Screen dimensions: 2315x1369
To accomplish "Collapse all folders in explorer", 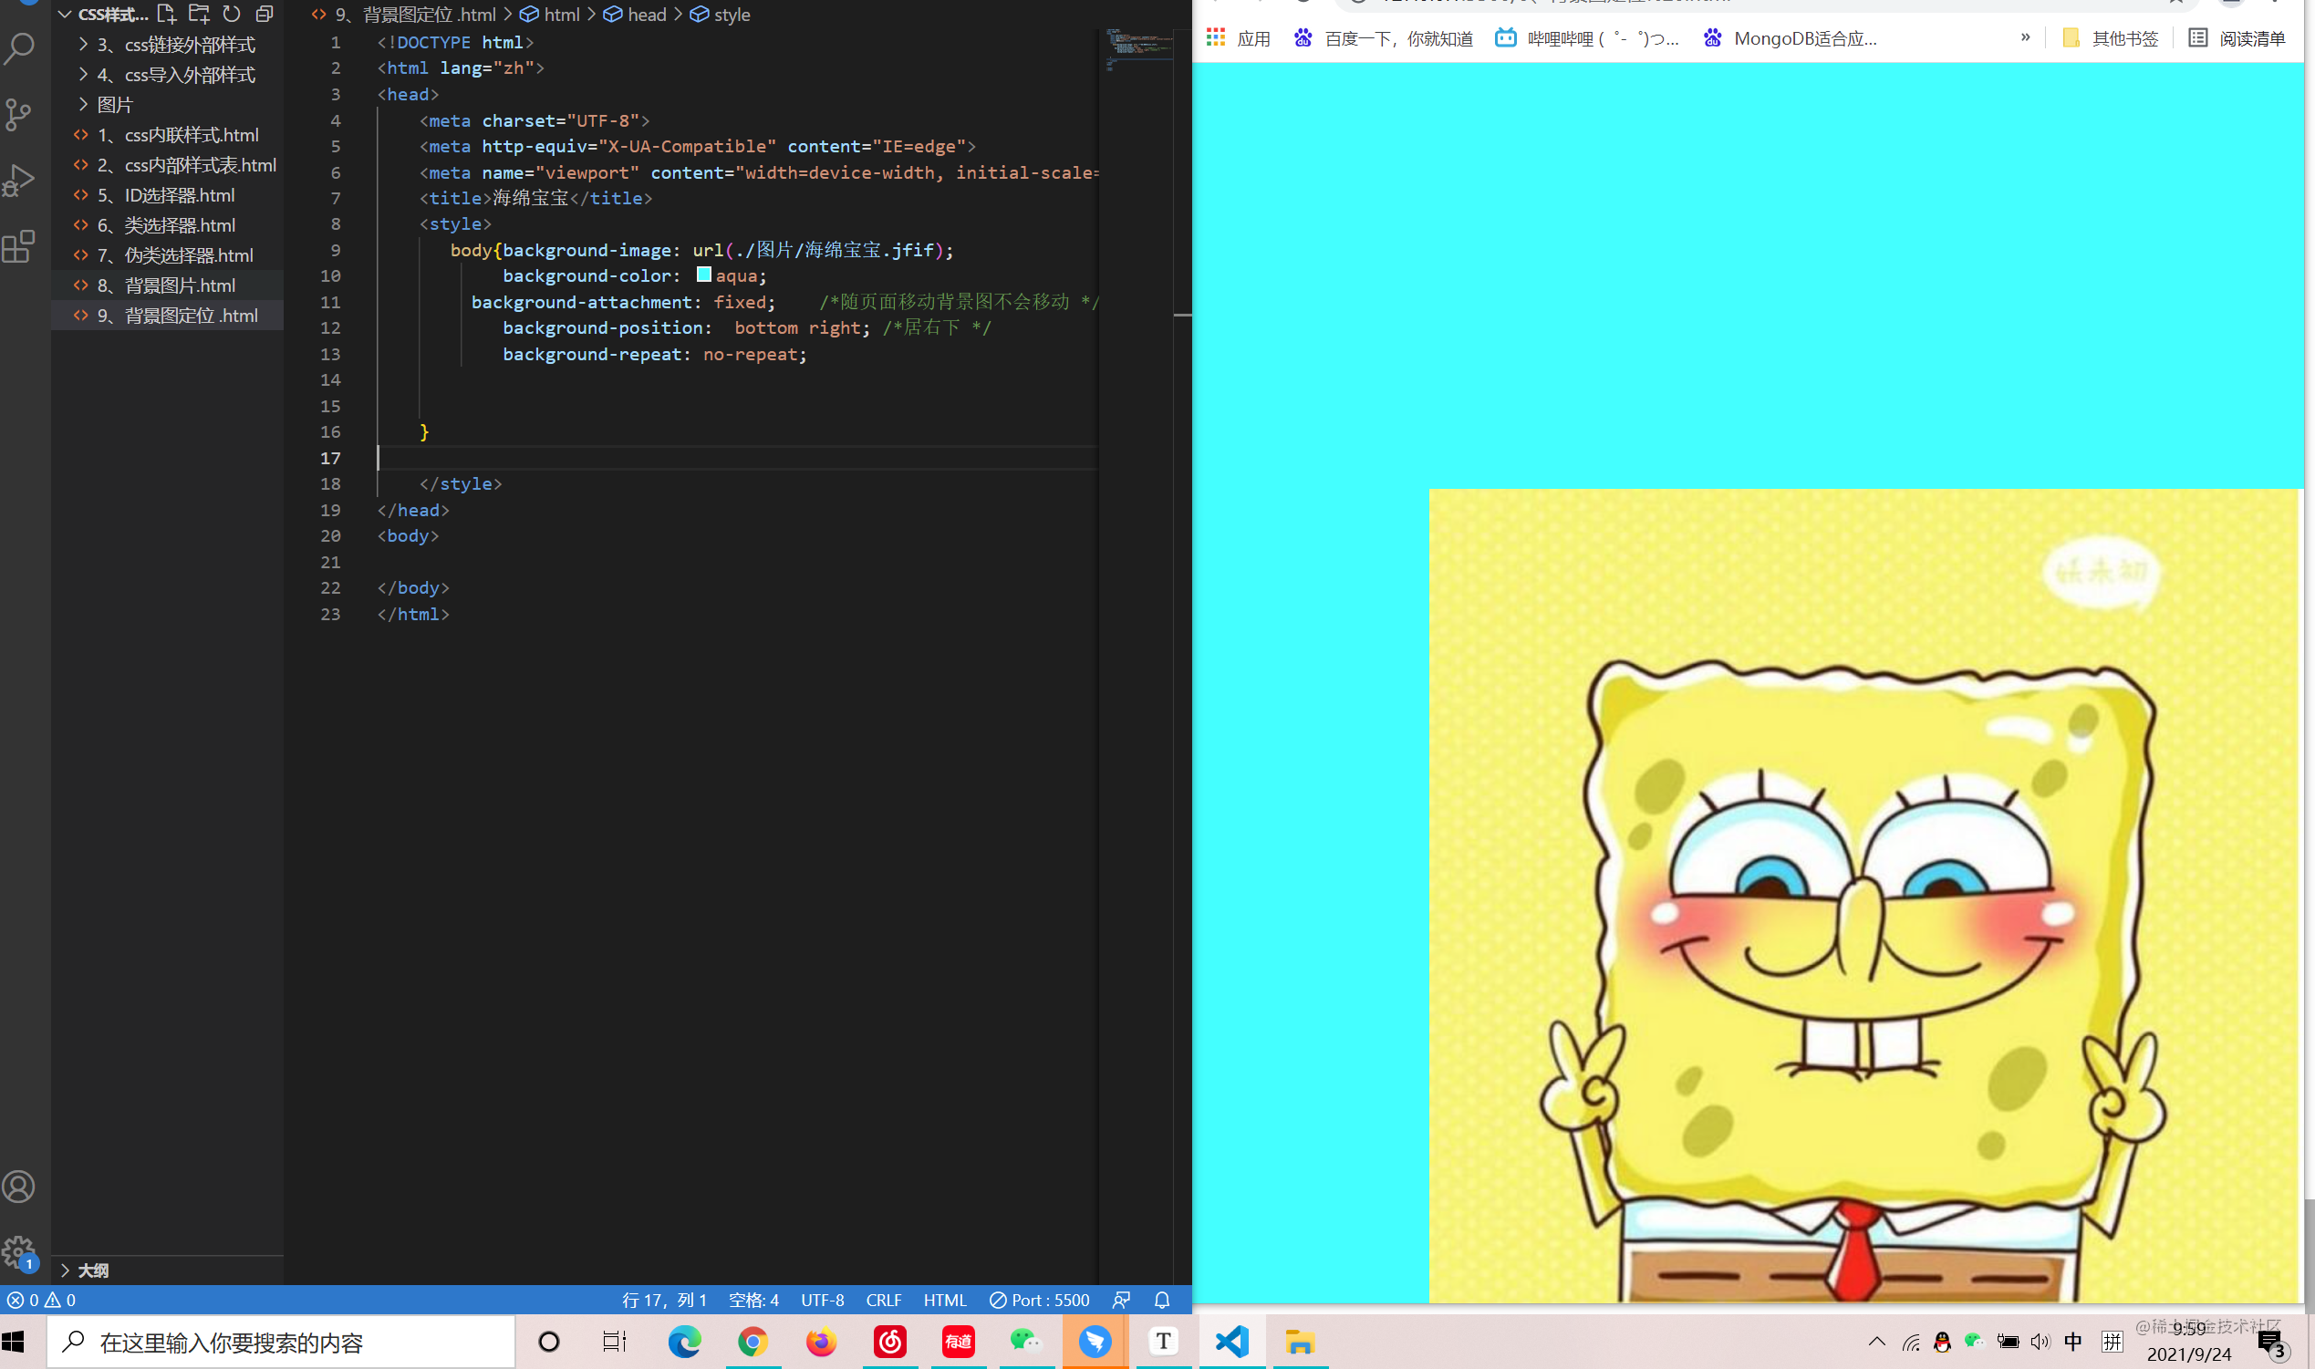I will tap(265, 14).
